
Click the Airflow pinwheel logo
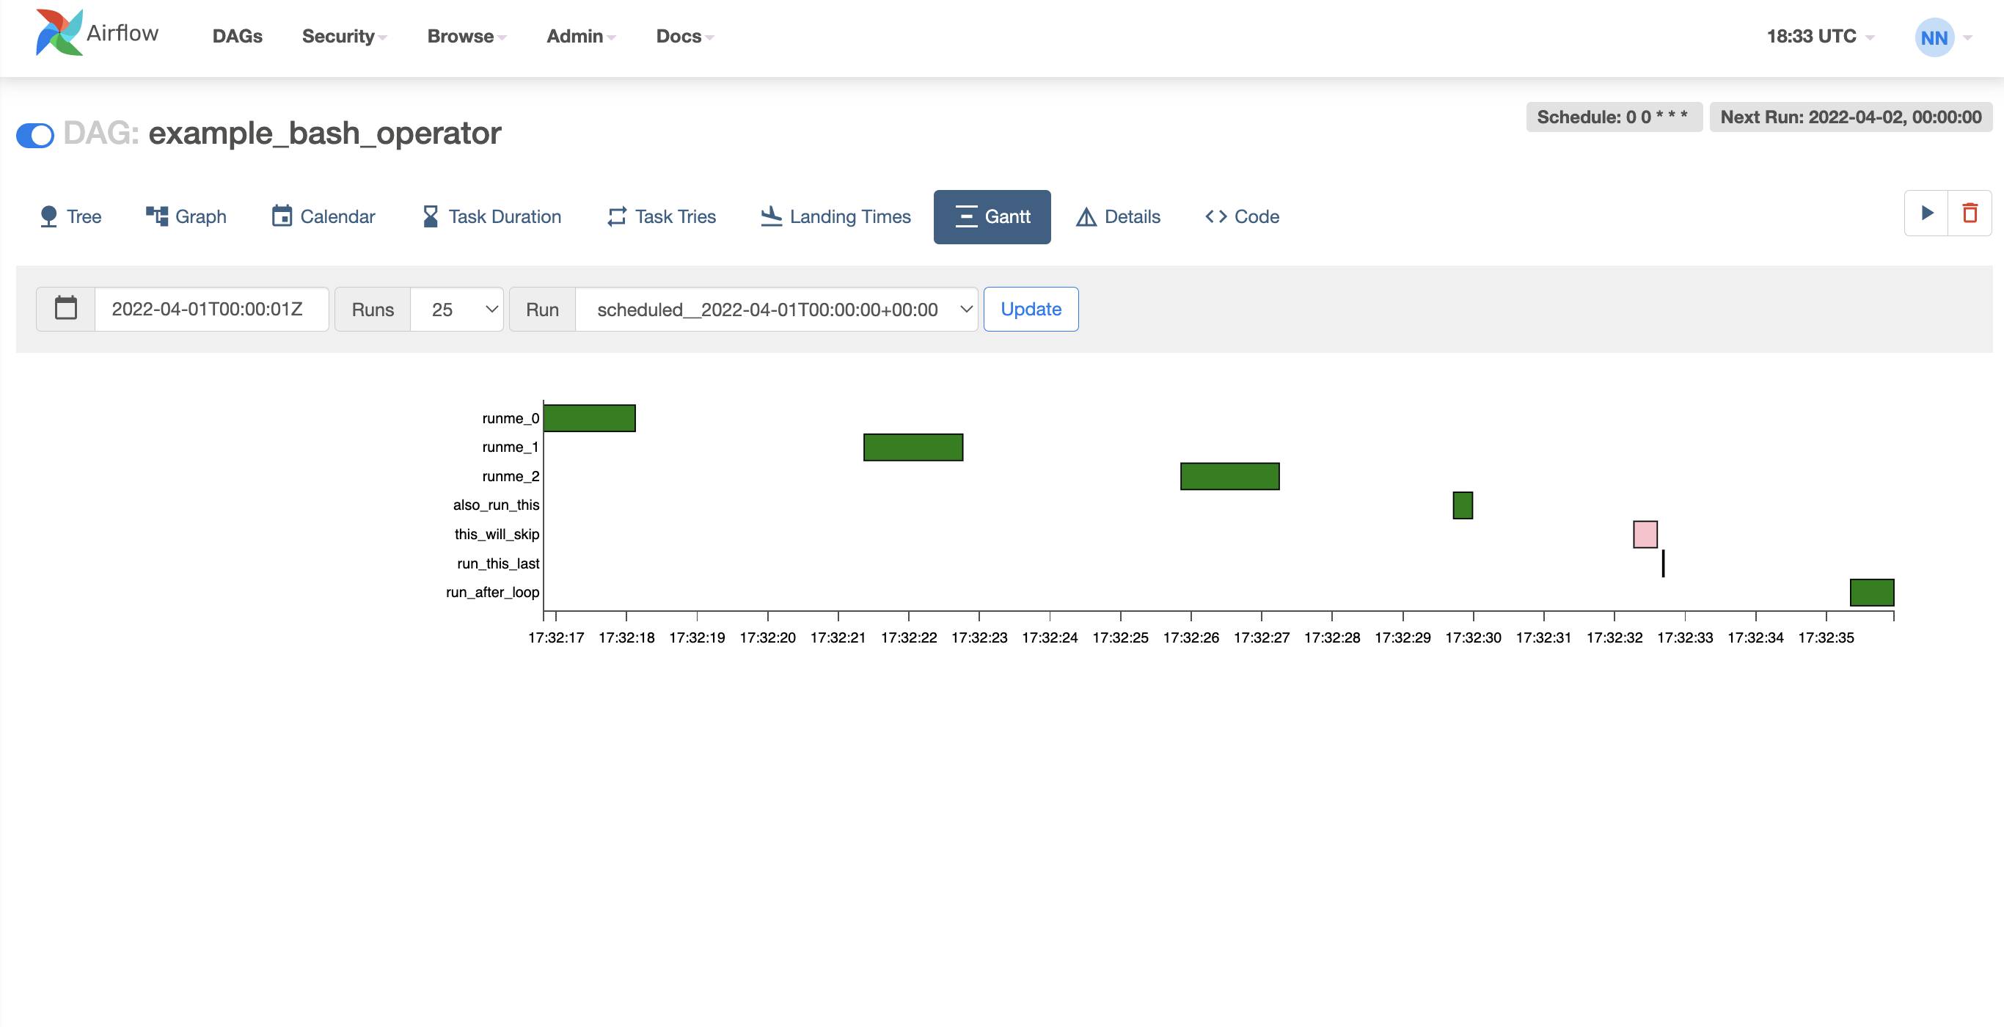click(x=59, y=33)
